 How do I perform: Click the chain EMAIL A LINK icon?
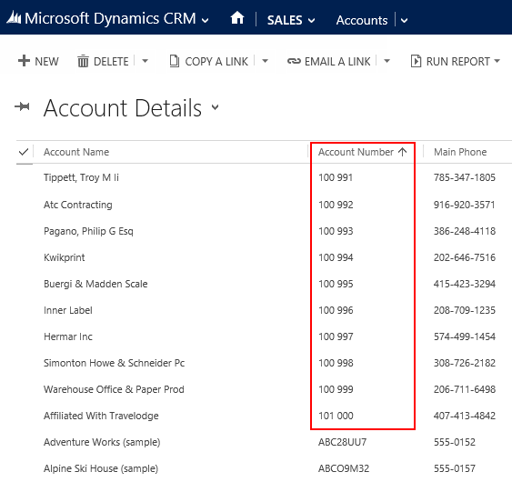(294, 61)
